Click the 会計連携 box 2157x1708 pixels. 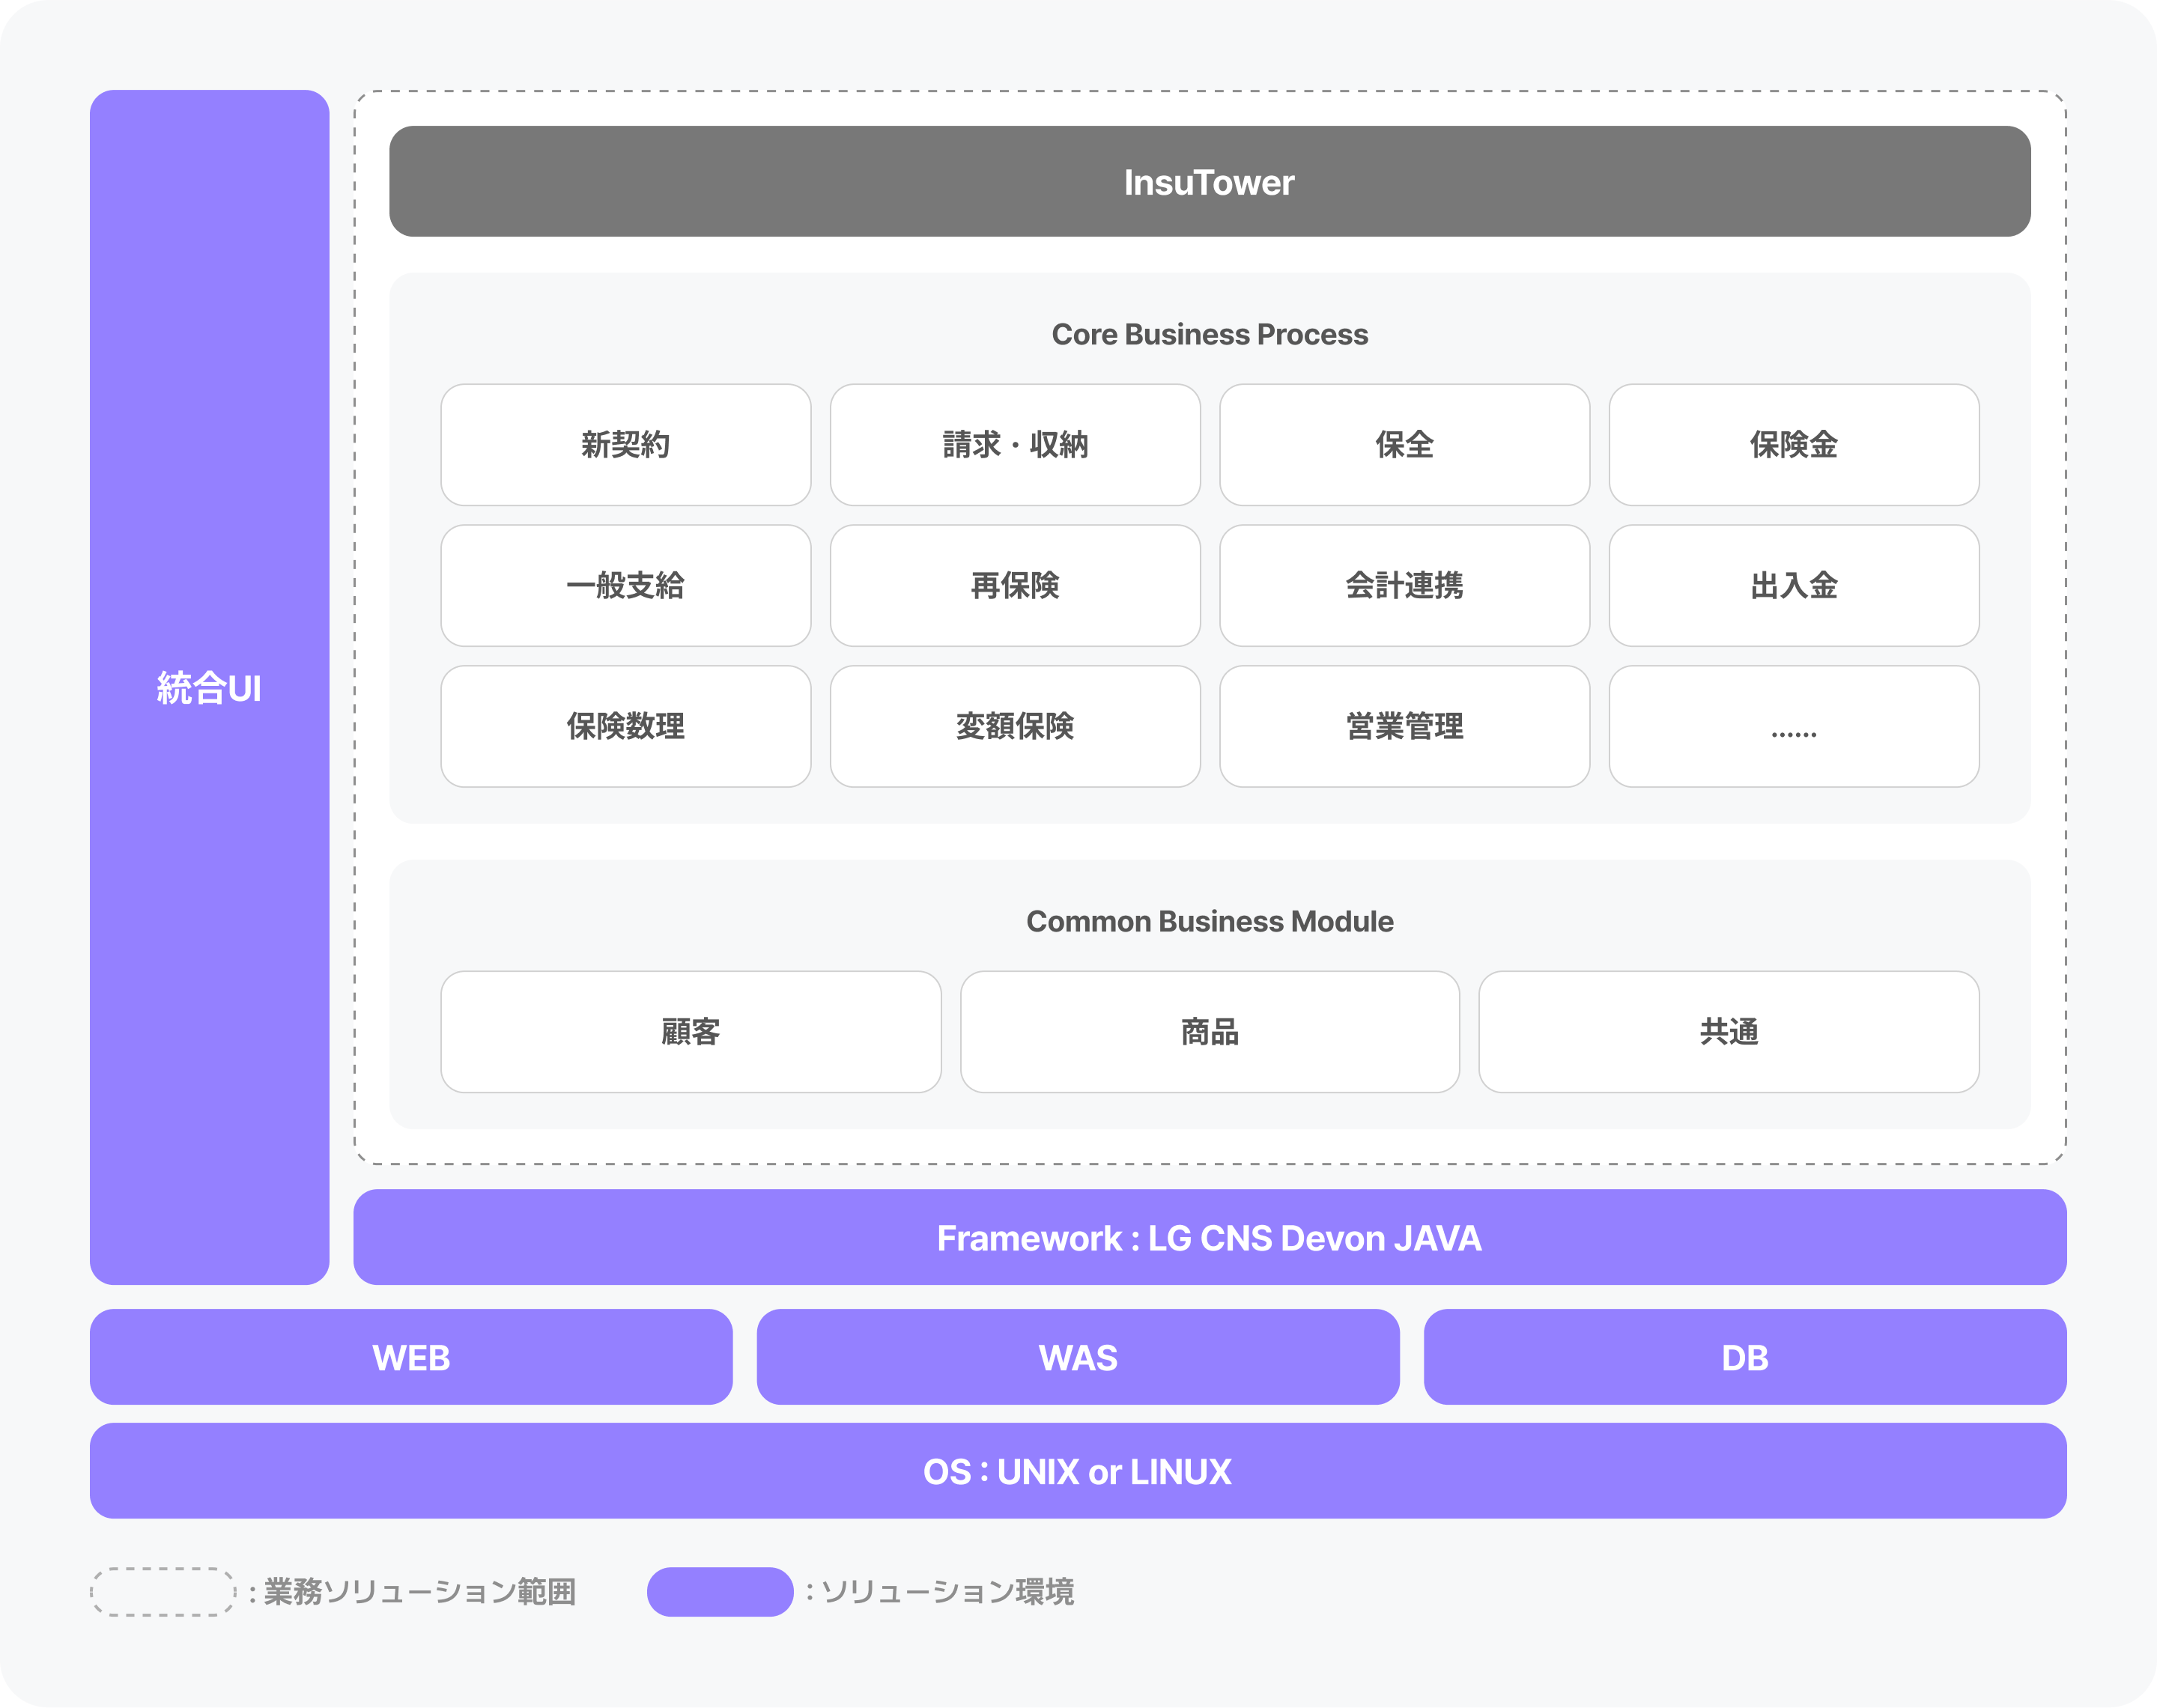tap(1404, 586)
